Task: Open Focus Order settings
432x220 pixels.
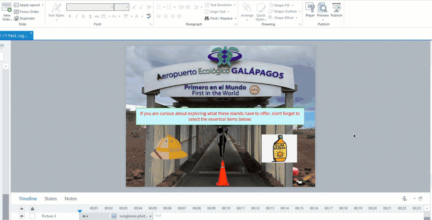Action: pos(26,12)
